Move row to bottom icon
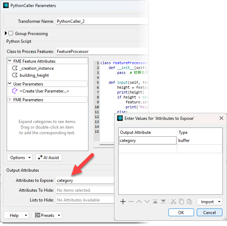Image resolution: width=227 pixels, height=226 pixels. [x=163, y=201]
